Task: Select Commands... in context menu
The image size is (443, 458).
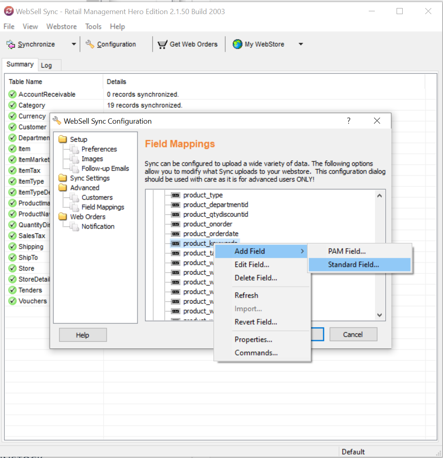Action: [x=263, y=353]
